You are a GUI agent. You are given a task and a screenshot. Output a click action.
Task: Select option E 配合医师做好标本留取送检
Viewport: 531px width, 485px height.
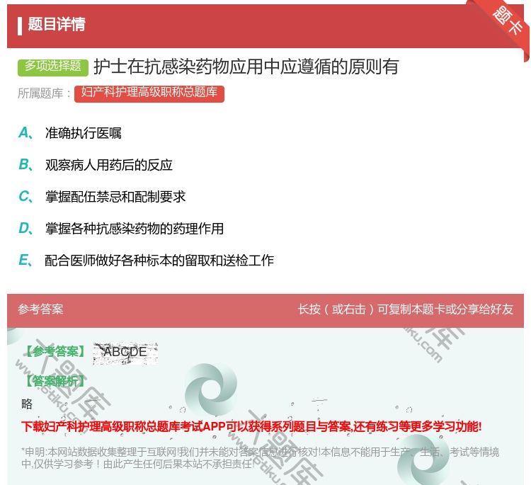(x=146, y=261)
